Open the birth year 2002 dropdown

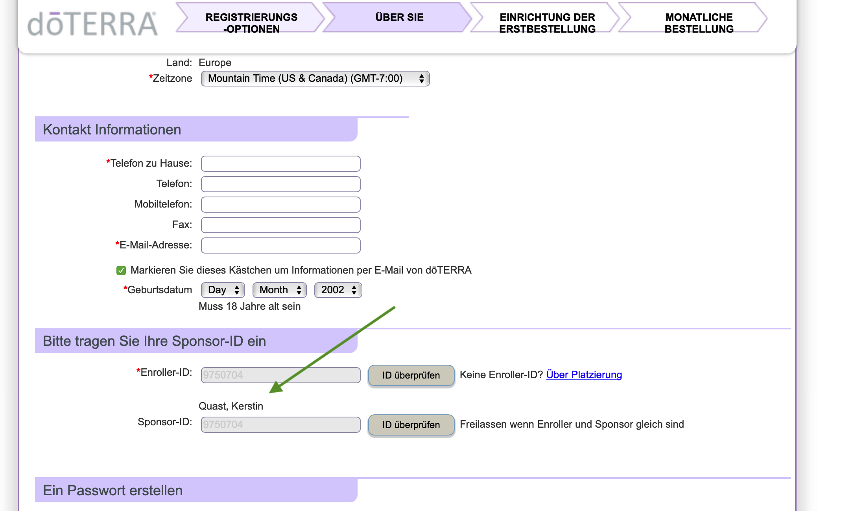point(338,290)
